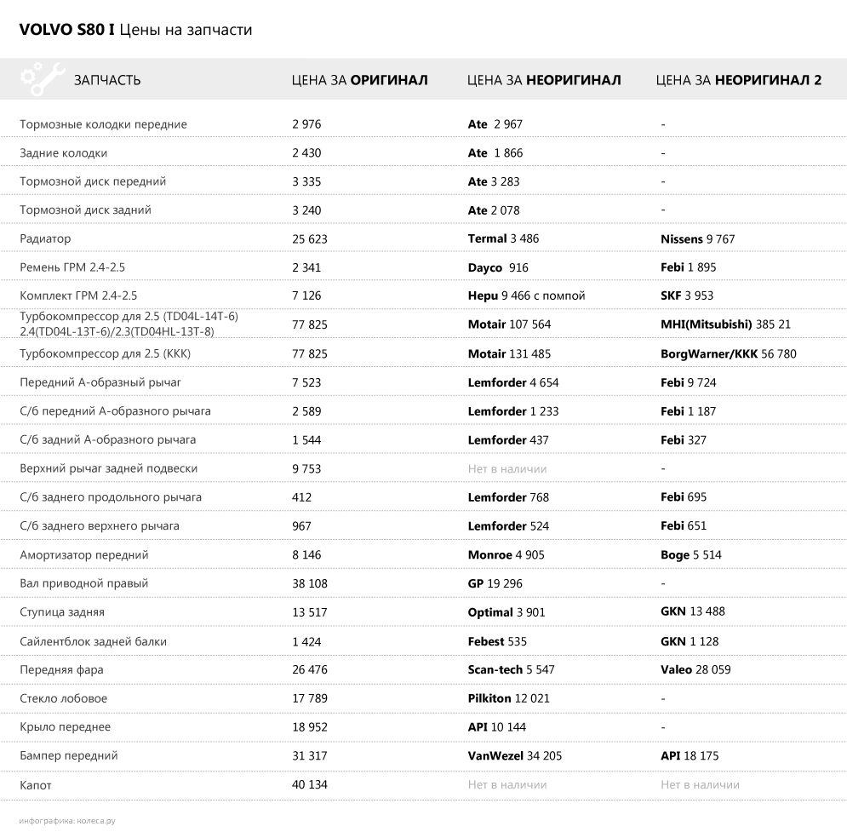Select the ЦЕНА ЗА ОРИГИНАЛ column header

point(359,80)
